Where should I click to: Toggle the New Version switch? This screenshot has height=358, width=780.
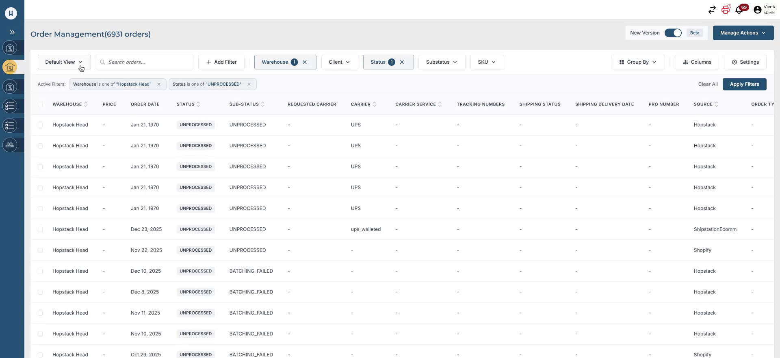(x=673, y=33)
